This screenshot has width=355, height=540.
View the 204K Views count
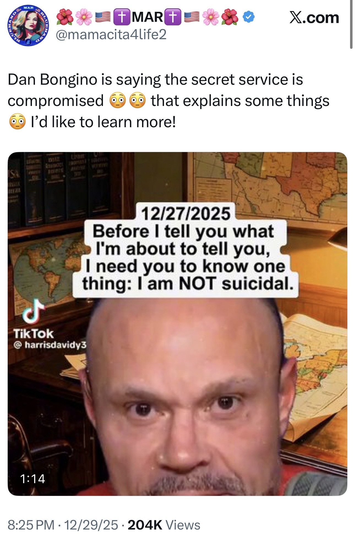point(164,525)
